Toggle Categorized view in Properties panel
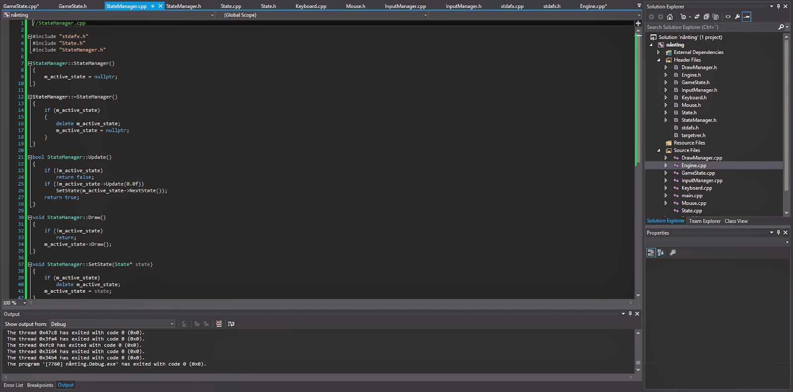Screen dimensions: 793x392 (x=651, y=253)
